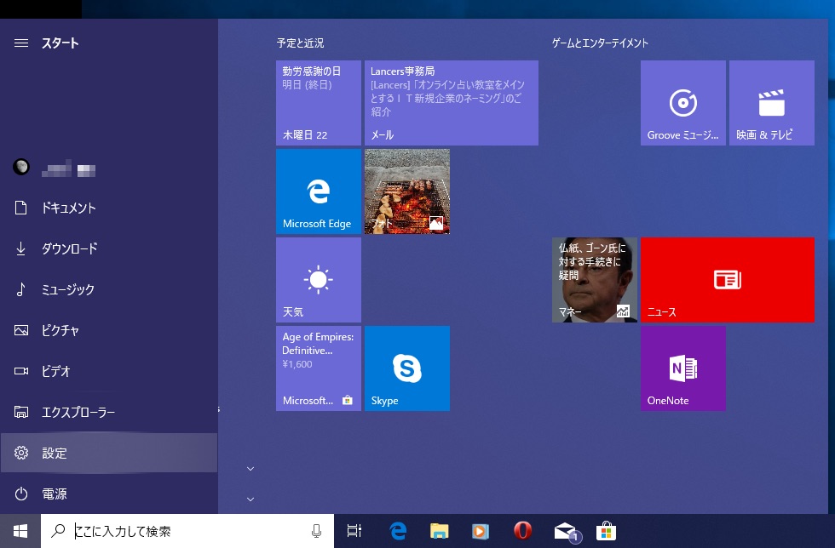This screenshot has height=548, width=835.
Task: Open 映画 & テレビ tile
Action: (x=772, y=103)
